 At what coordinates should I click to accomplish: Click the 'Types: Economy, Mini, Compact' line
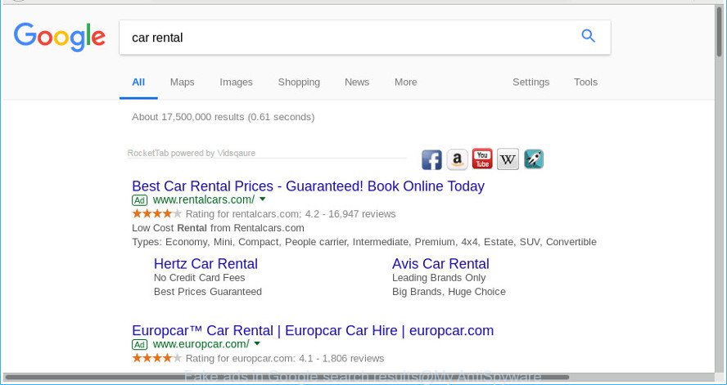click(364, 242)
